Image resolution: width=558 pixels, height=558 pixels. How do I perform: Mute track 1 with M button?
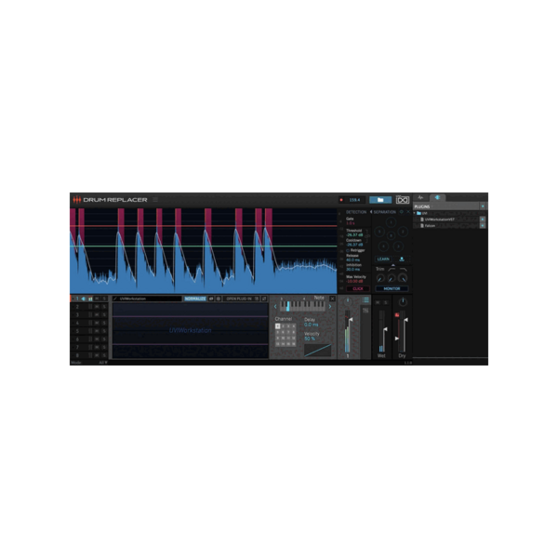97,299
